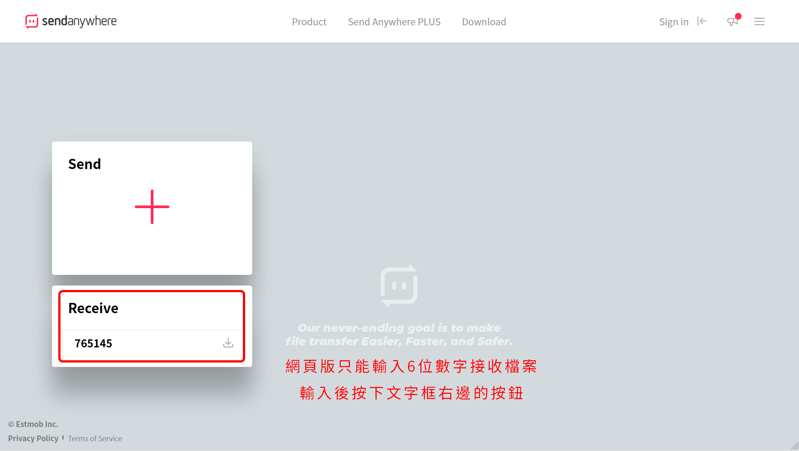Click Sign in
The width and height of the screenshot is (799, 451).
click(x=674, y=21)
